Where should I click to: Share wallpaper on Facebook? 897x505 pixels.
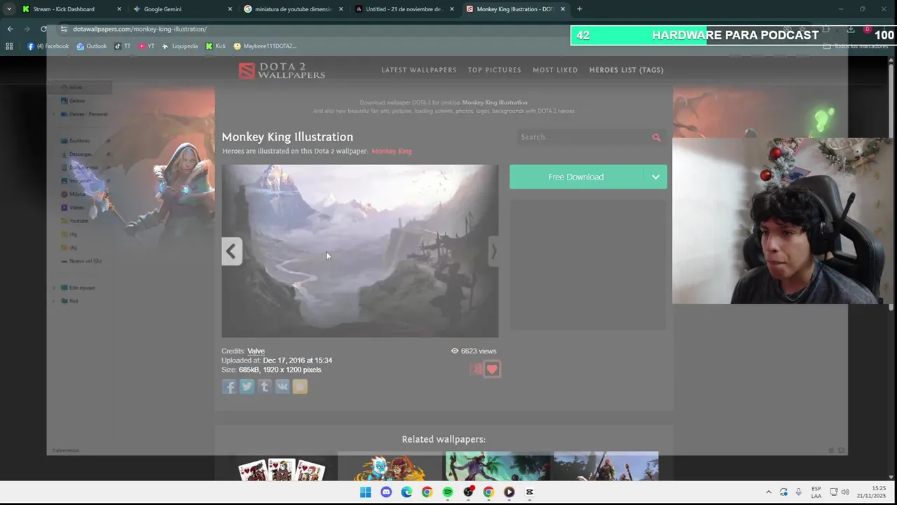click(229, 386)
